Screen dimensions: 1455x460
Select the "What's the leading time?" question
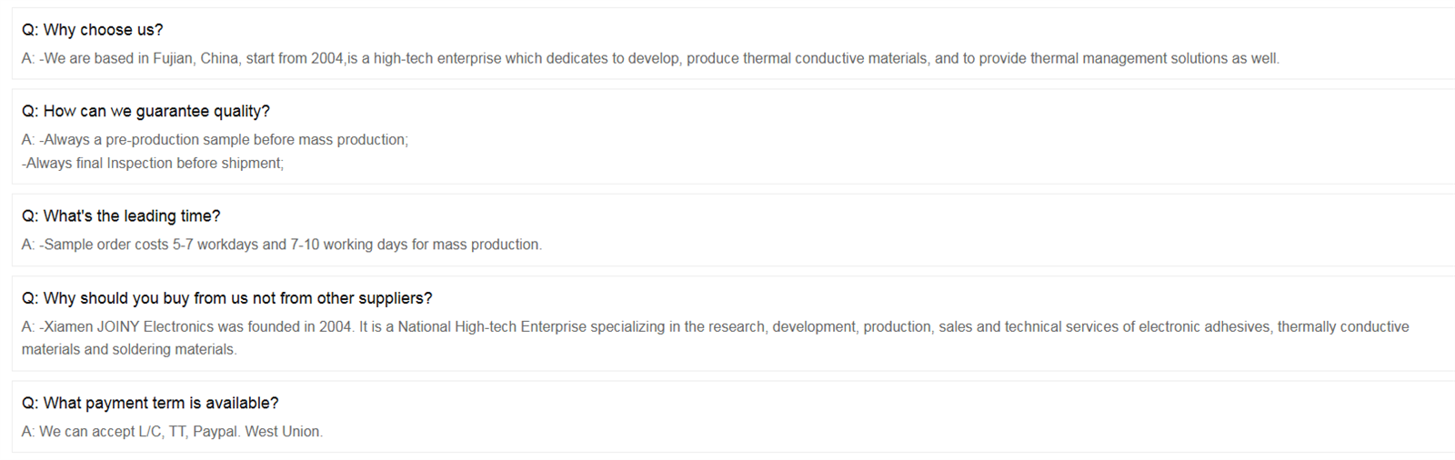pos(121,216)
